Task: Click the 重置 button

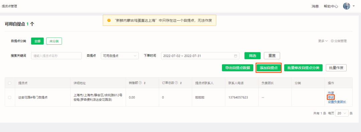Action: pyautogui.click(x=272, y=56)
